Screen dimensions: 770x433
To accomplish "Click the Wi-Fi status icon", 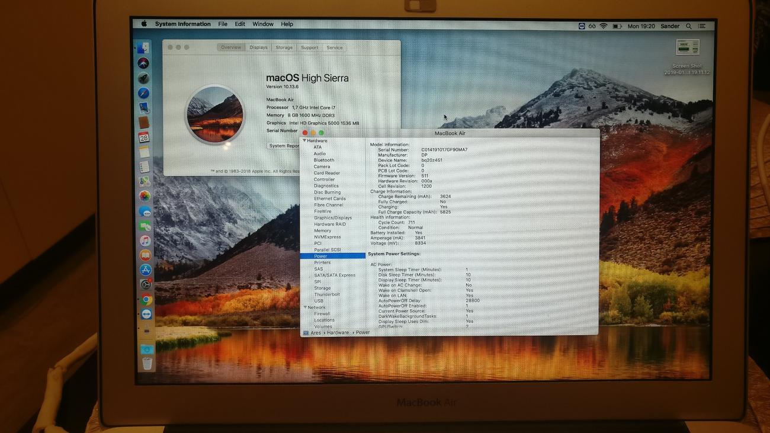I will pyautogui.click(x=604, y=26).
